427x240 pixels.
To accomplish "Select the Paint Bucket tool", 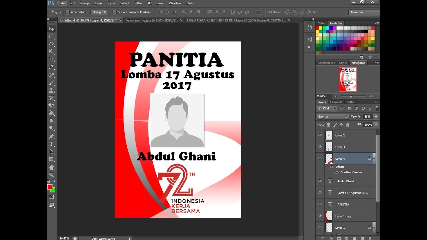I will tap(51, 113).
